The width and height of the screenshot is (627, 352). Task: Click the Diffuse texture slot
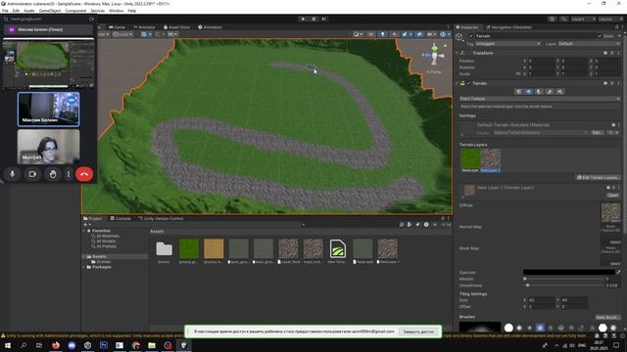(x=610, y=212)
